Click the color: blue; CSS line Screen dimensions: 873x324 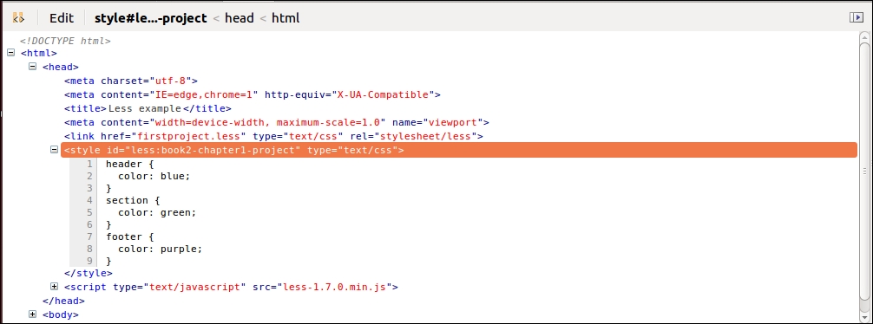(154, 176)
